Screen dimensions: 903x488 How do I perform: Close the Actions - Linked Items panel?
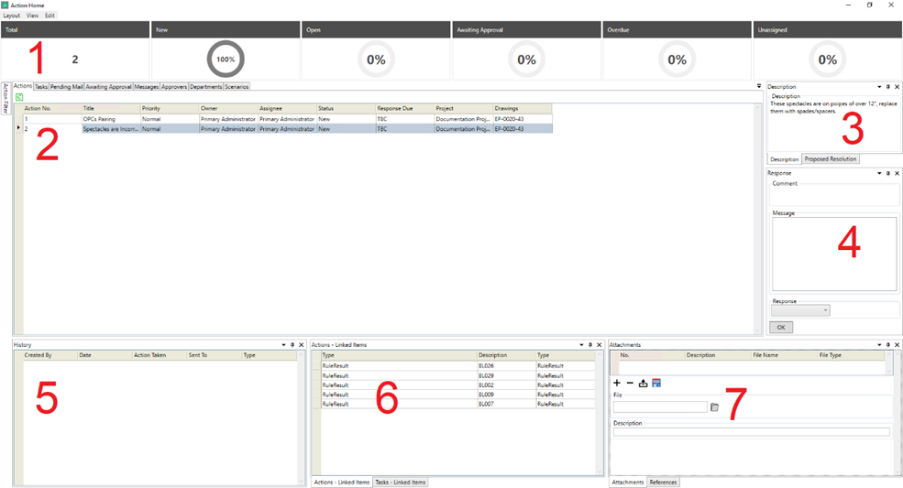click(x=600, y=345)
